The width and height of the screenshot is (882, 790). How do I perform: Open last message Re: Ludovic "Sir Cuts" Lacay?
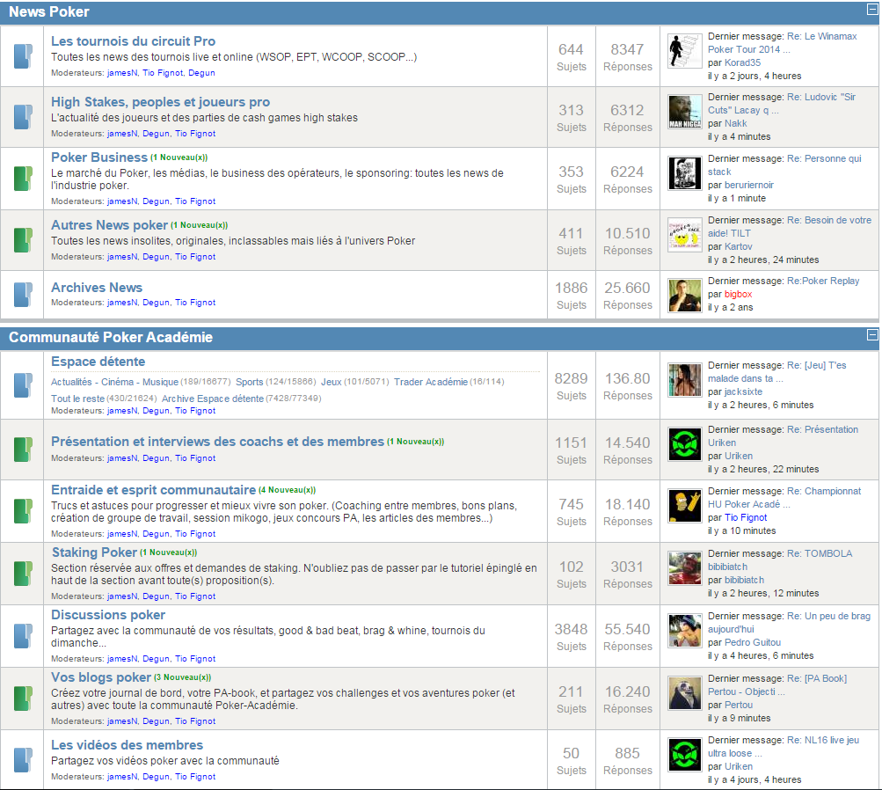pos(782,104)
